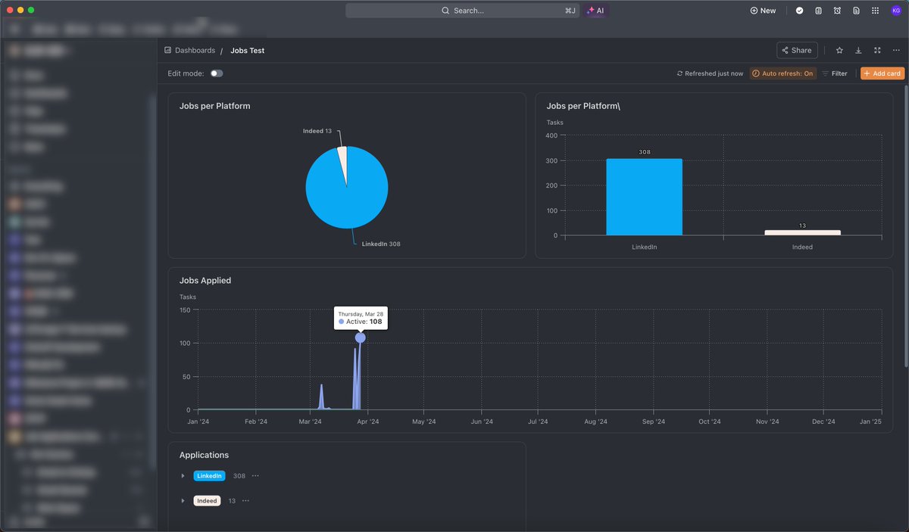Click the search magnifier icon
The width and height of the screenshot is (909, 532).
coord(446,11)
